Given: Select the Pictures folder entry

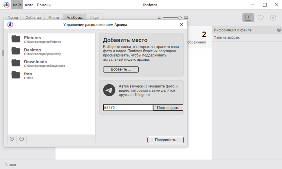Looking at the screenshot, I should coord(52,39).
